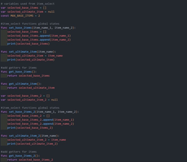Click 'selected_base_items_2.append(item_name_2)' line
187x162 pixels.
[x=41, y=124]
